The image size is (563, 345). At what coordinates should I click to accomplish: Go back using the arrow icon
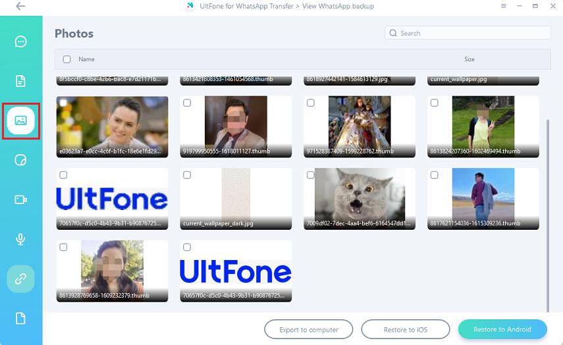click(20, 6)
